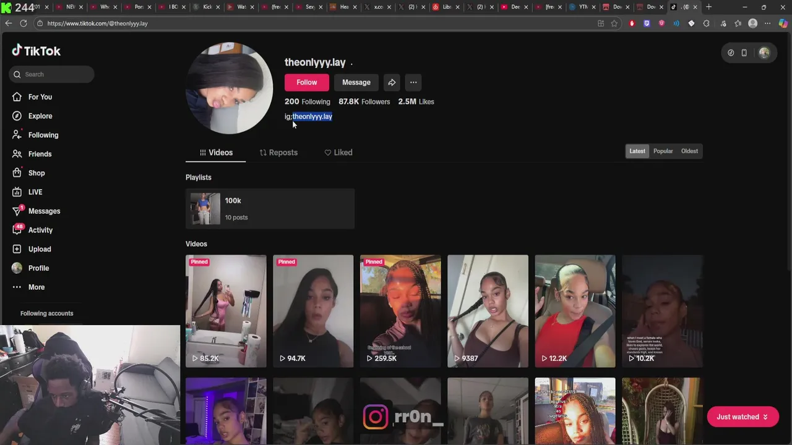792x445 pixels.
Task: Open pinned video with 85.2K views
Action: tap(226, 311)
